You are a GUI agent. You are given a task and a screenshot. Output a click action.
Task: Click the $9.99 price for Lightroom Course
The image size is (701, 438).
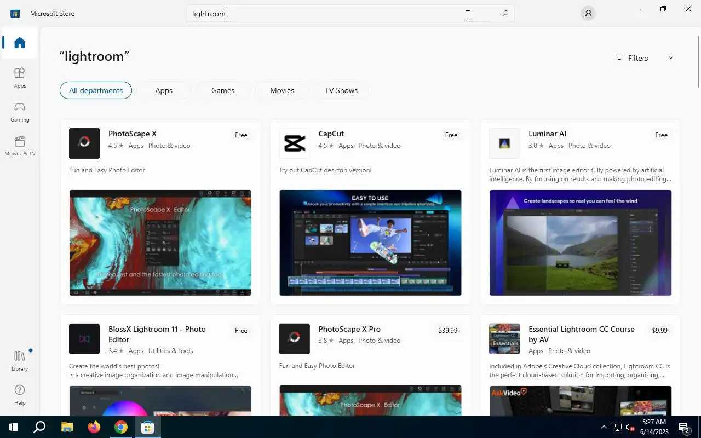pyautogui.click(x=659, y=331)
